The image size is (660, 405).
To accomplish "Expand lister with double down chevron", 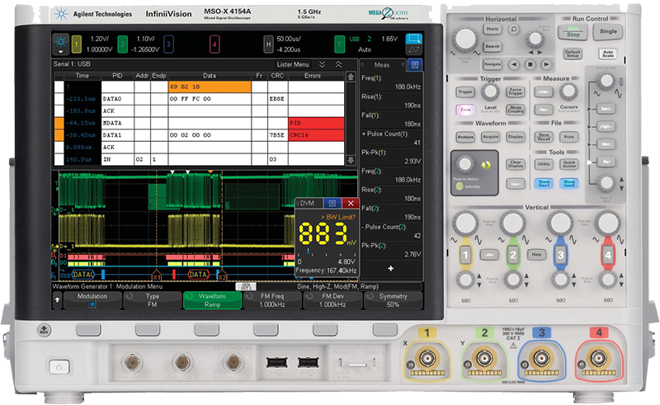I will (322, 64).
